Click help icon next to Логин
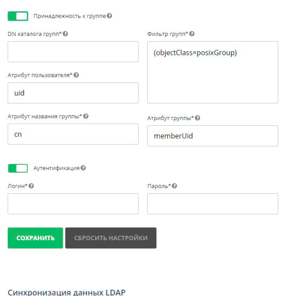 pos(31,186)
